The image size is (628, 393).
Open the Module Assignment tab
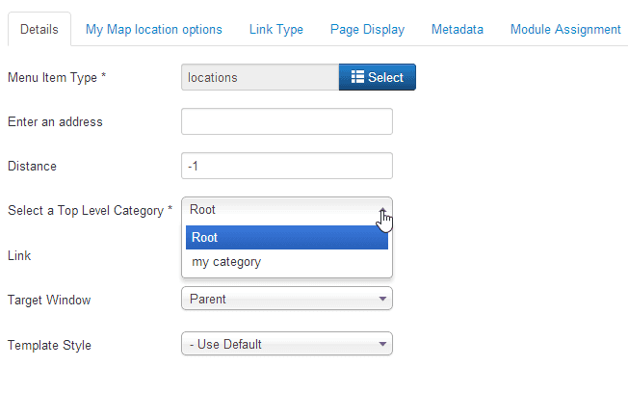pos(565,30)
